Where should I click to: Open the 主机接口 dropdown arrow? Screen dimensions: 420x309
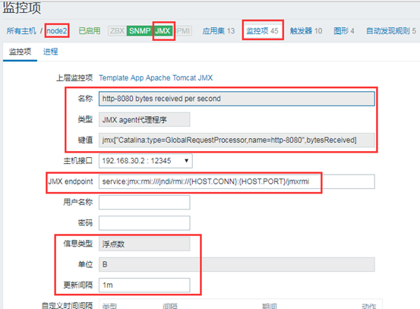coord(186,161)
